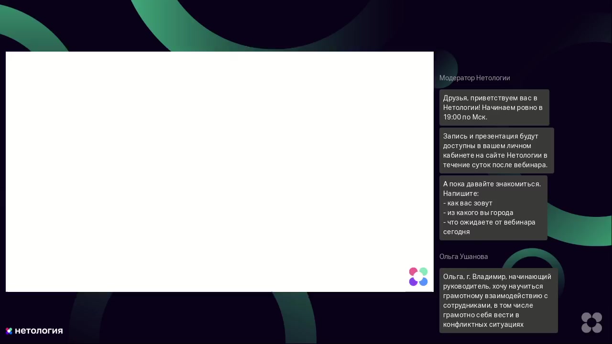
Task: Click the white presentation slide area
Action: click(x=219, y=172)
